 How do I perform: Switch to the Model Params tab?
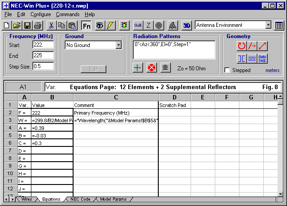pos(113,199)
